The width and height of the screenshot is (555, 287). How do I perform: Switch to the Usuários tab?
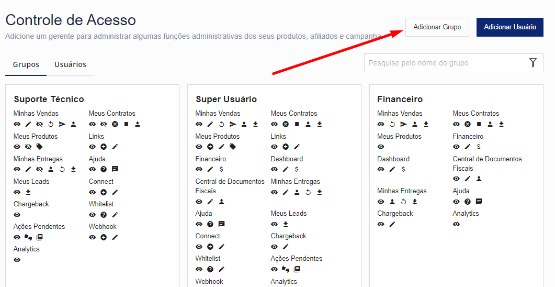70,64
